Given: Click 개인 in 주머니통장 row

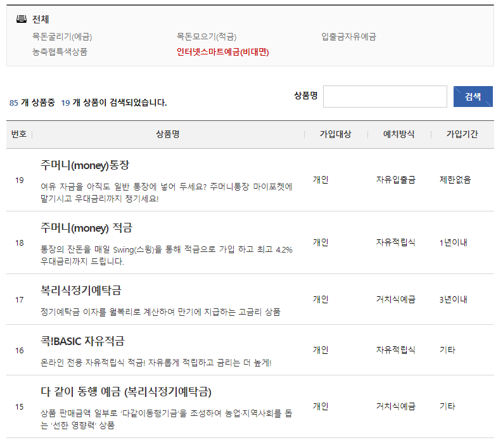Looking at the screenshot, I should [321, 180].
